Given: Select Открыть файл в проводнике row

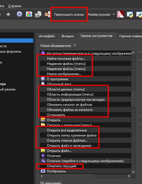Looking at the screenshot, I should tap(85, 146).
